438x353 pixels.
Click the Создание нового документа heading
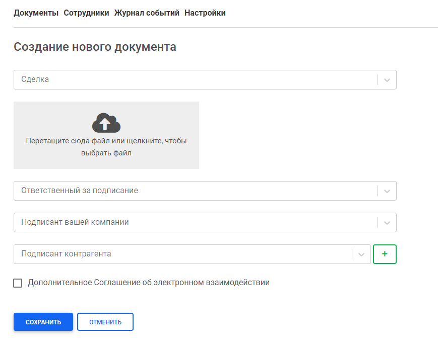(x=95, y=47)
